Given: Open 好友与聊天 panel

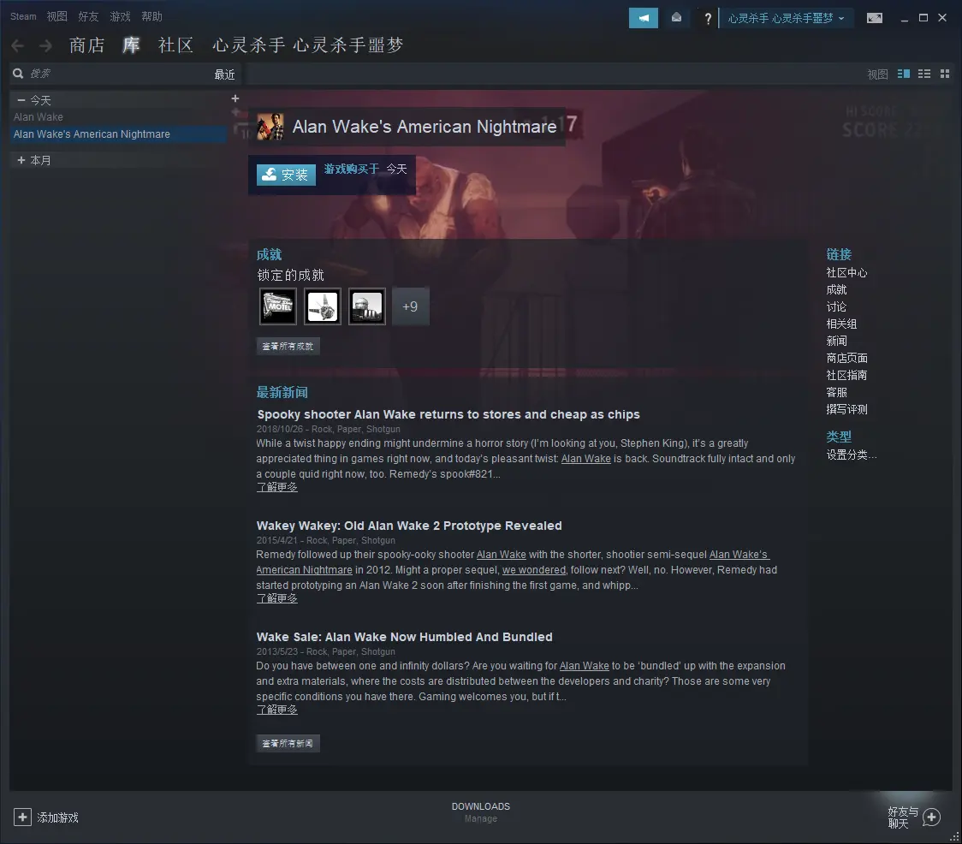Looking at the screenshot, I should 902,817.
